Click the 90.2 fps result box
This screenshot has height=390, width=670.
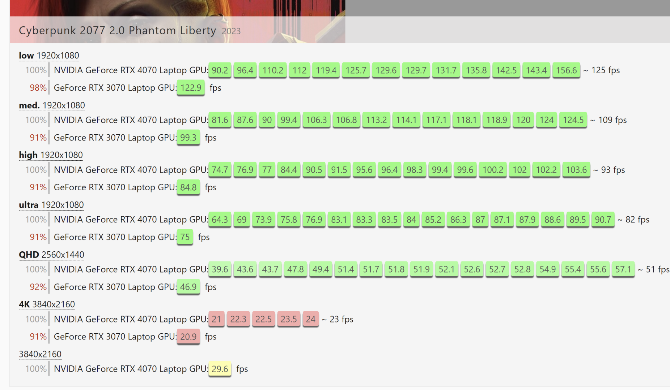tap(220, 70)
